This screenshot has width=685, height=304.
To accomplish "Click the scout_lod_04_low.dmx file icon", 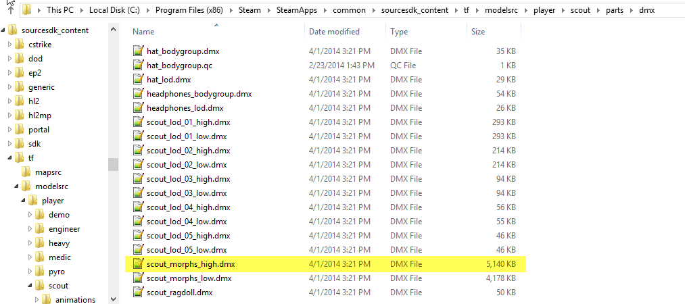I will point(139,221).
